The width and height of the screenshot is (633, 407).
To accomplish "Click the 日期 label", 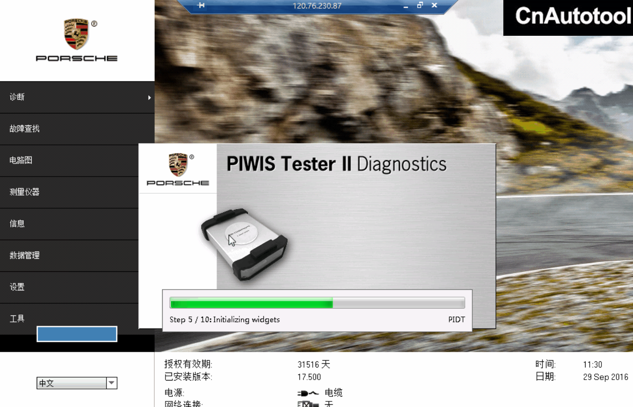I will tap(546, 377).
